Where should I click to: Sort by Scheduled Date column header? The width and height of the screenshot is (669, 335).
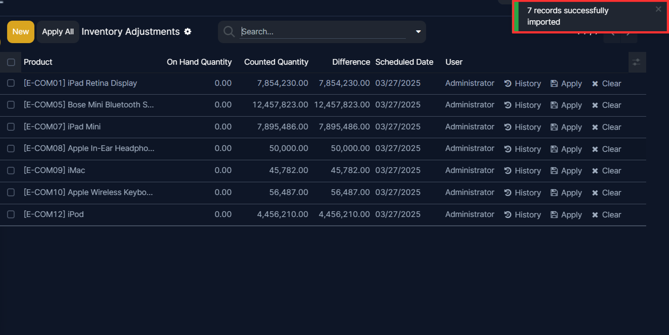(404, 62)
